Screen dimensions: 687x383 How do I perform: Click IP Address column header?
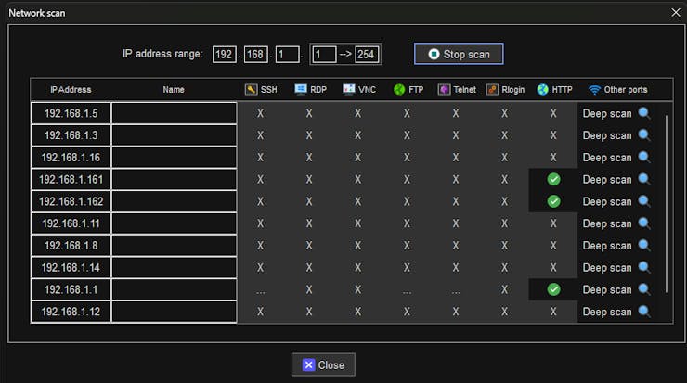click(71, 90)
